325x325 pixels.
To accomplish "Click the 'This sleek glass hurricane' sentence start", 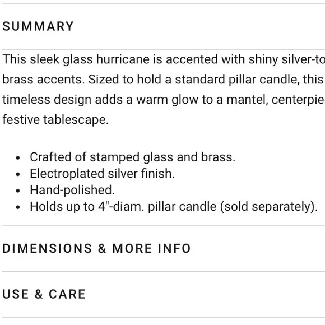I will click(x=76, y=59).
